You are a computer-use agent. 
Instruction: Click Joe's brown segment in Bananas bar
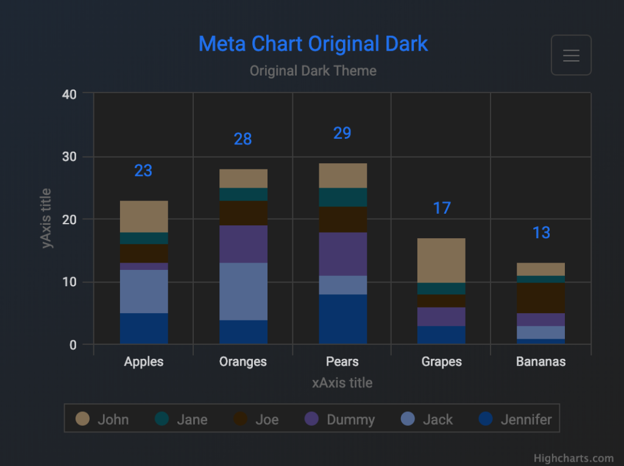click(541, 298)
